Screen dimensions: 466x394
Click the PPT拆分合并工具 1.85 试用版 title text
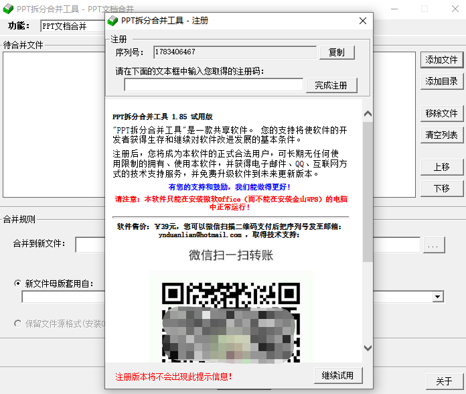(x=163, y=117)
